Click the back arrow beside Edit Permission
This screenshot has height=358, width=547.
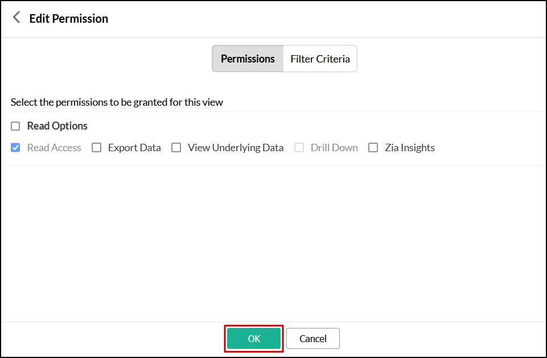click(x=17, y=18)
